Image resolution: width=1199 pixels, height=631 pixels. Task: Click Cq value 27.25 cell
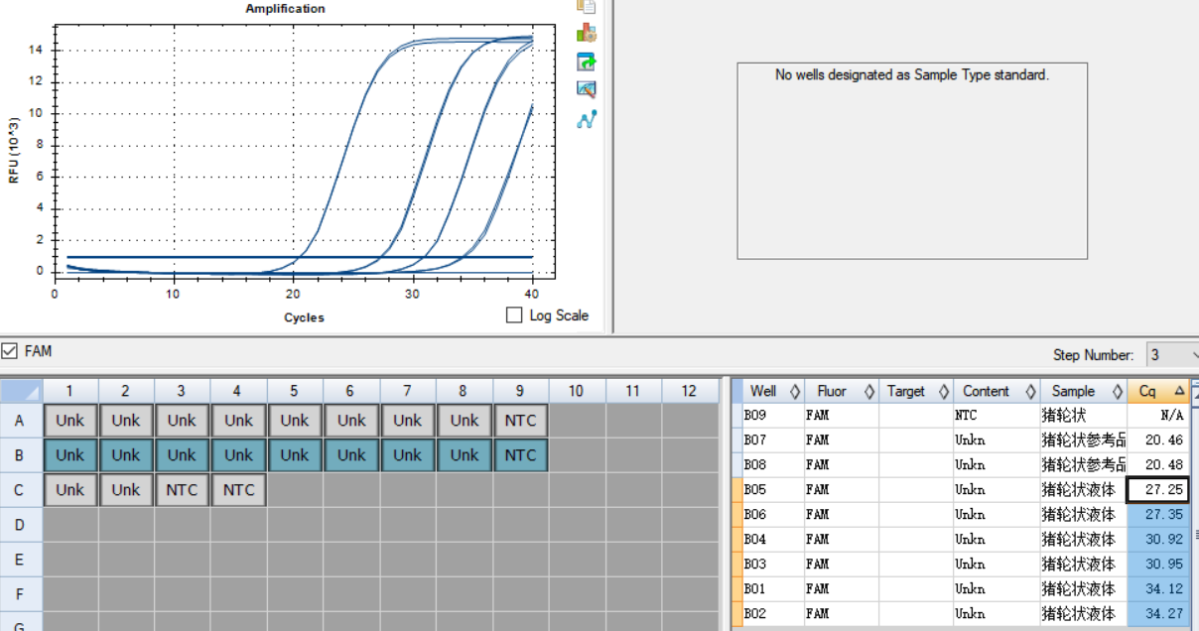coord(1158,490)
